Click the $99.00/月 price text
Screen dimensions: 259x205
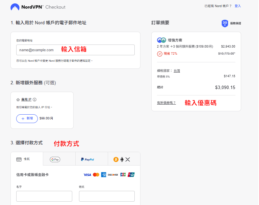[46, 118]
